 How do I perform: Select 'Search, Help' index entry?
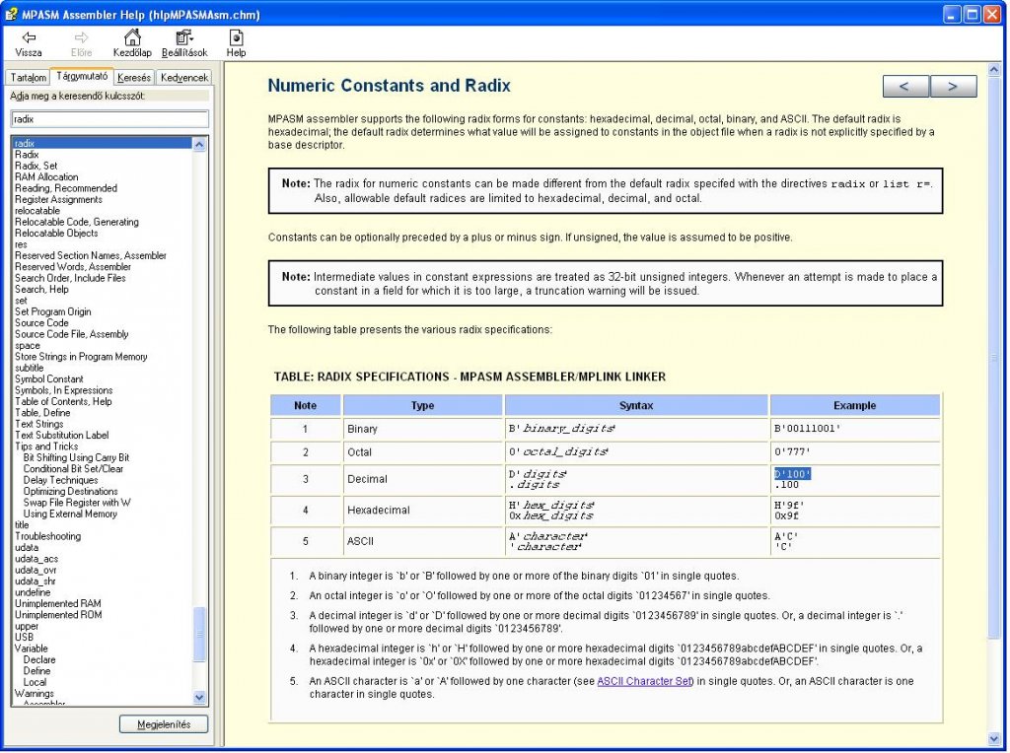point(41,290)
